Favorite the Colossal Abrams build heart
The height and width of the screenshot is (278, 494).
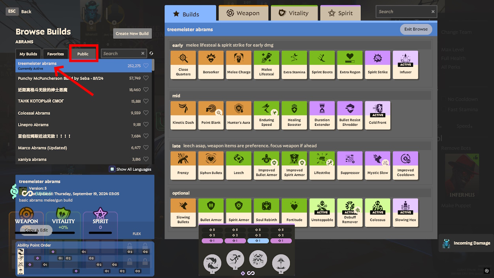[x=146, y=113]
